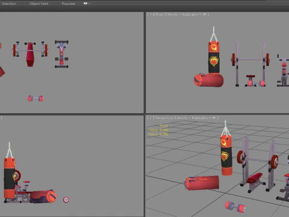The image size is (289, 217).
Task: Select the exercise bike in Front viewport
Action: click(284, 71)
